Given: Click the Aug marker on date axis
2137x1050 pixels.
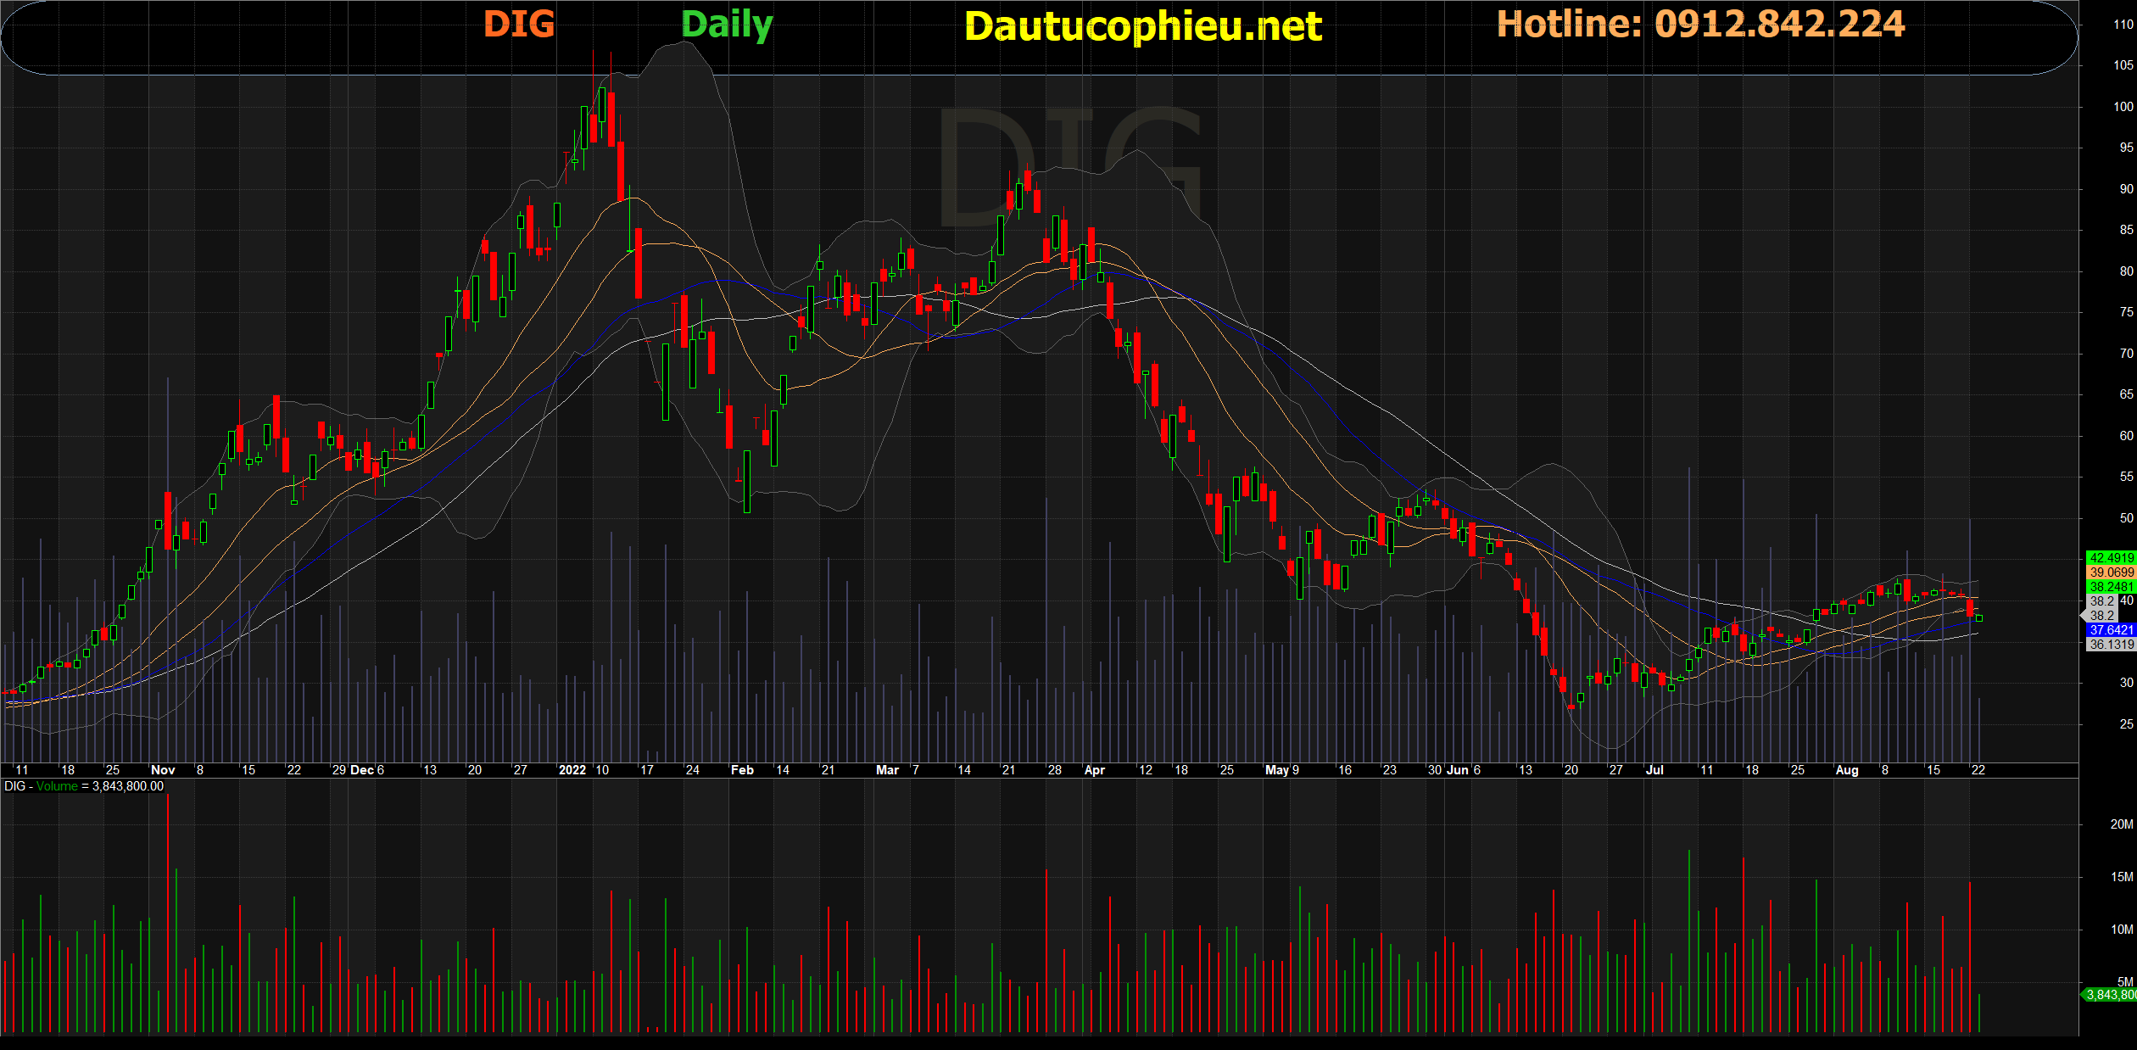Looking at the screenshot, I should click(1846, 770).
